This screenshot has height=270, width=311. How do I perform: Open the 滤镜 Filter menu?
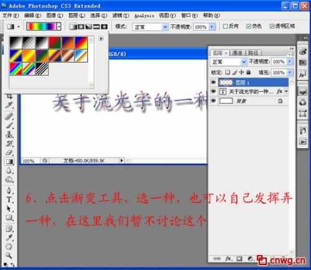121,16
